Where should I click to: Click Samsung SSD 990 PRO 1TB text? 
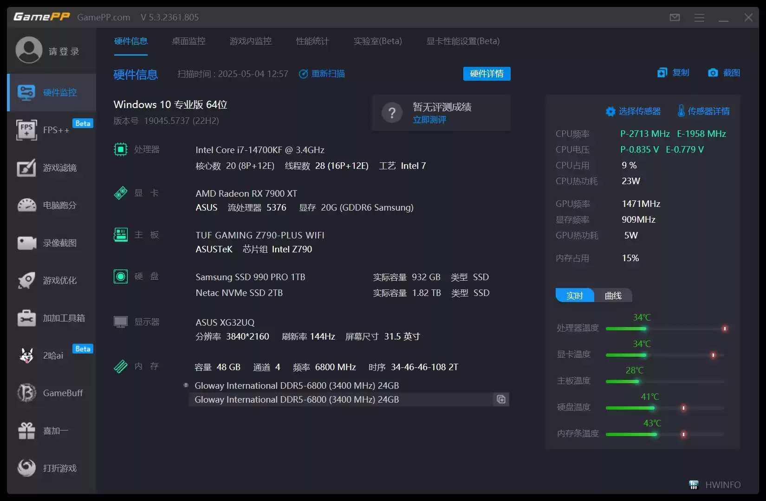(x=250, y=277)
